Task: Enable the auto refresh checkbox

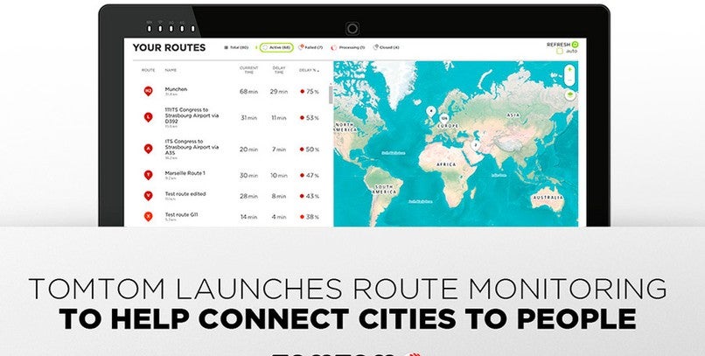Action: (559, 52)
